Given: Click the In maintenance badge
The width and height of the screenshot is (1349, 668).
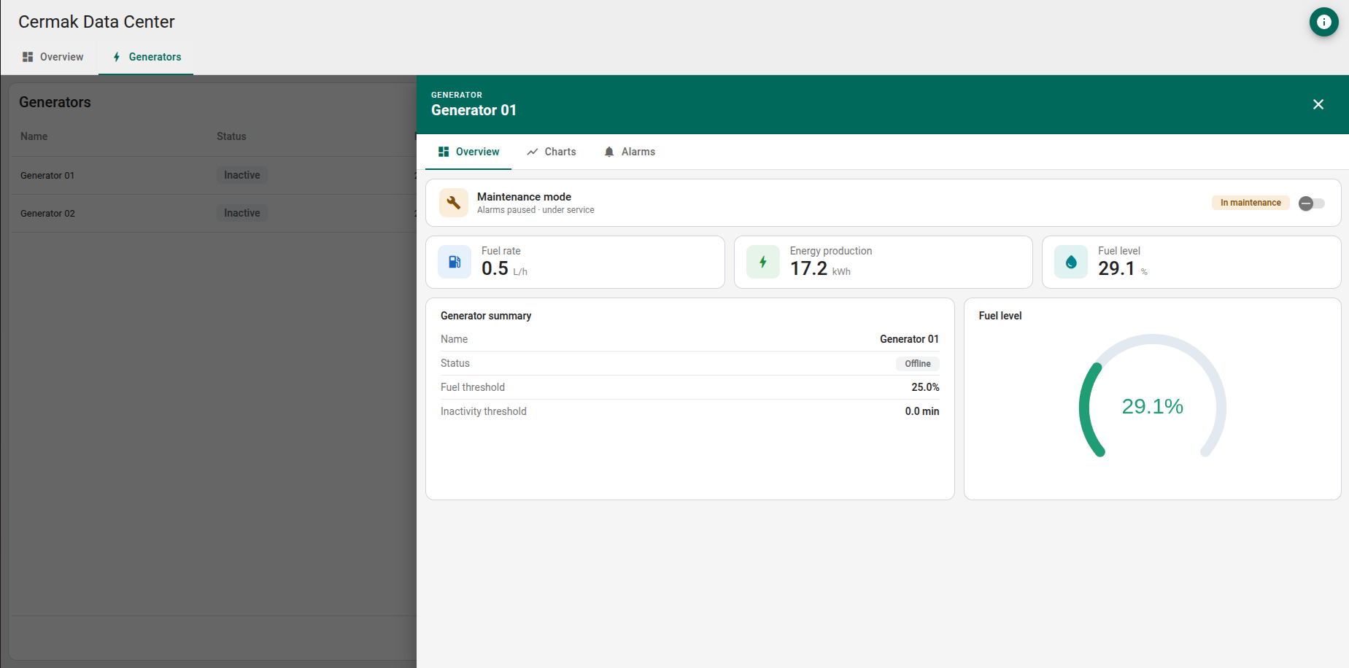Looking at the screenshot, I should pyautogui.click(x=1251, y=203).
